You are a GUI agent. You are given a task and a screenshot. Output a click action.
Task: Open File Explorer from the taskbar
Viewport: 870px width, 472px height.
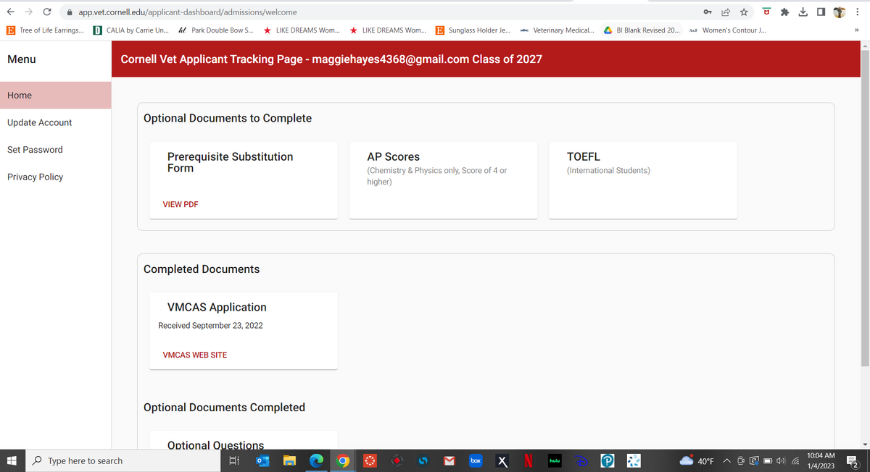[289, 460]
